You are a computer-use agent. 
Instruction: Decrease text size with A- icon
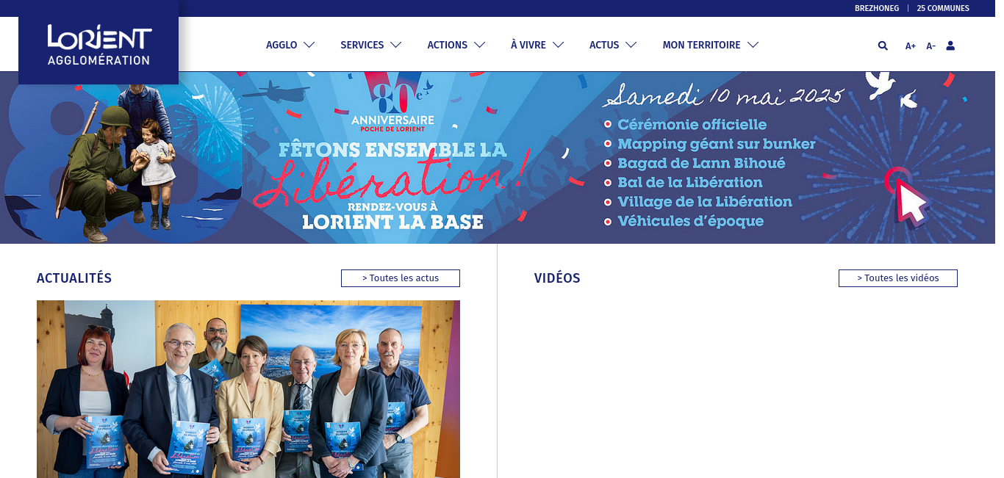coord(931,46)
